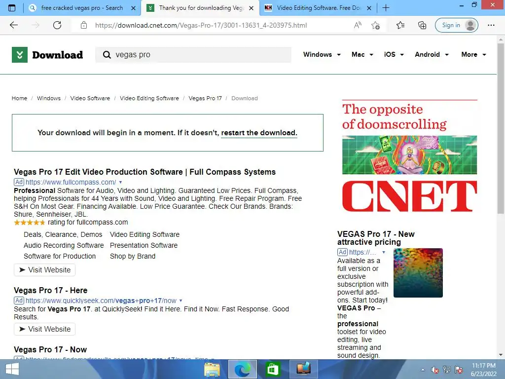Screen dimensions: 505x379
Task: Select Thank you for downloading tab
Action: pos(202,8)
